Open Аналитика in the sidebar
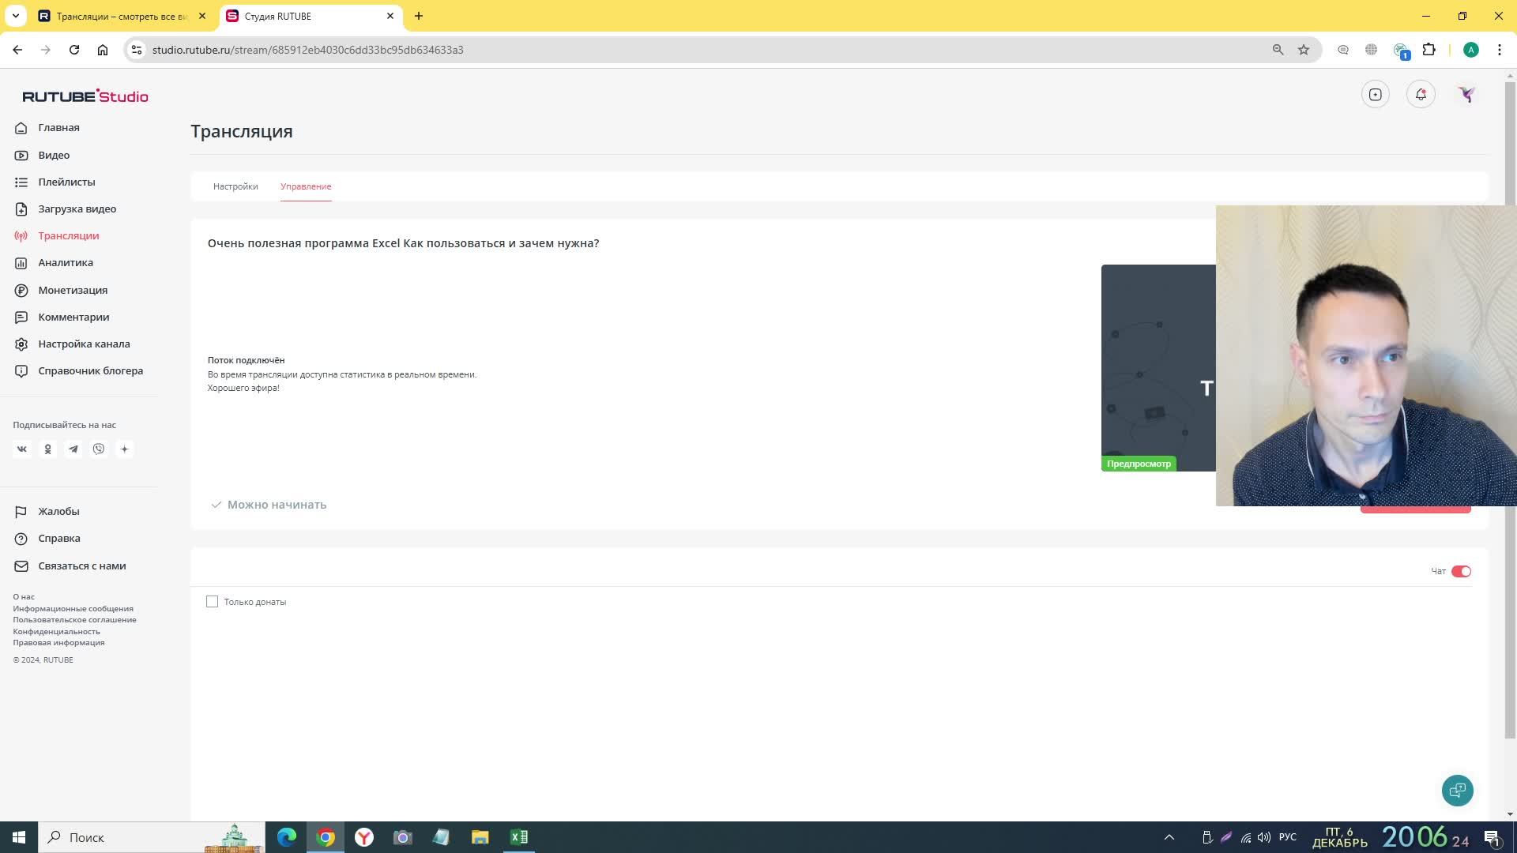The image size is (1517, 853). 66,263
